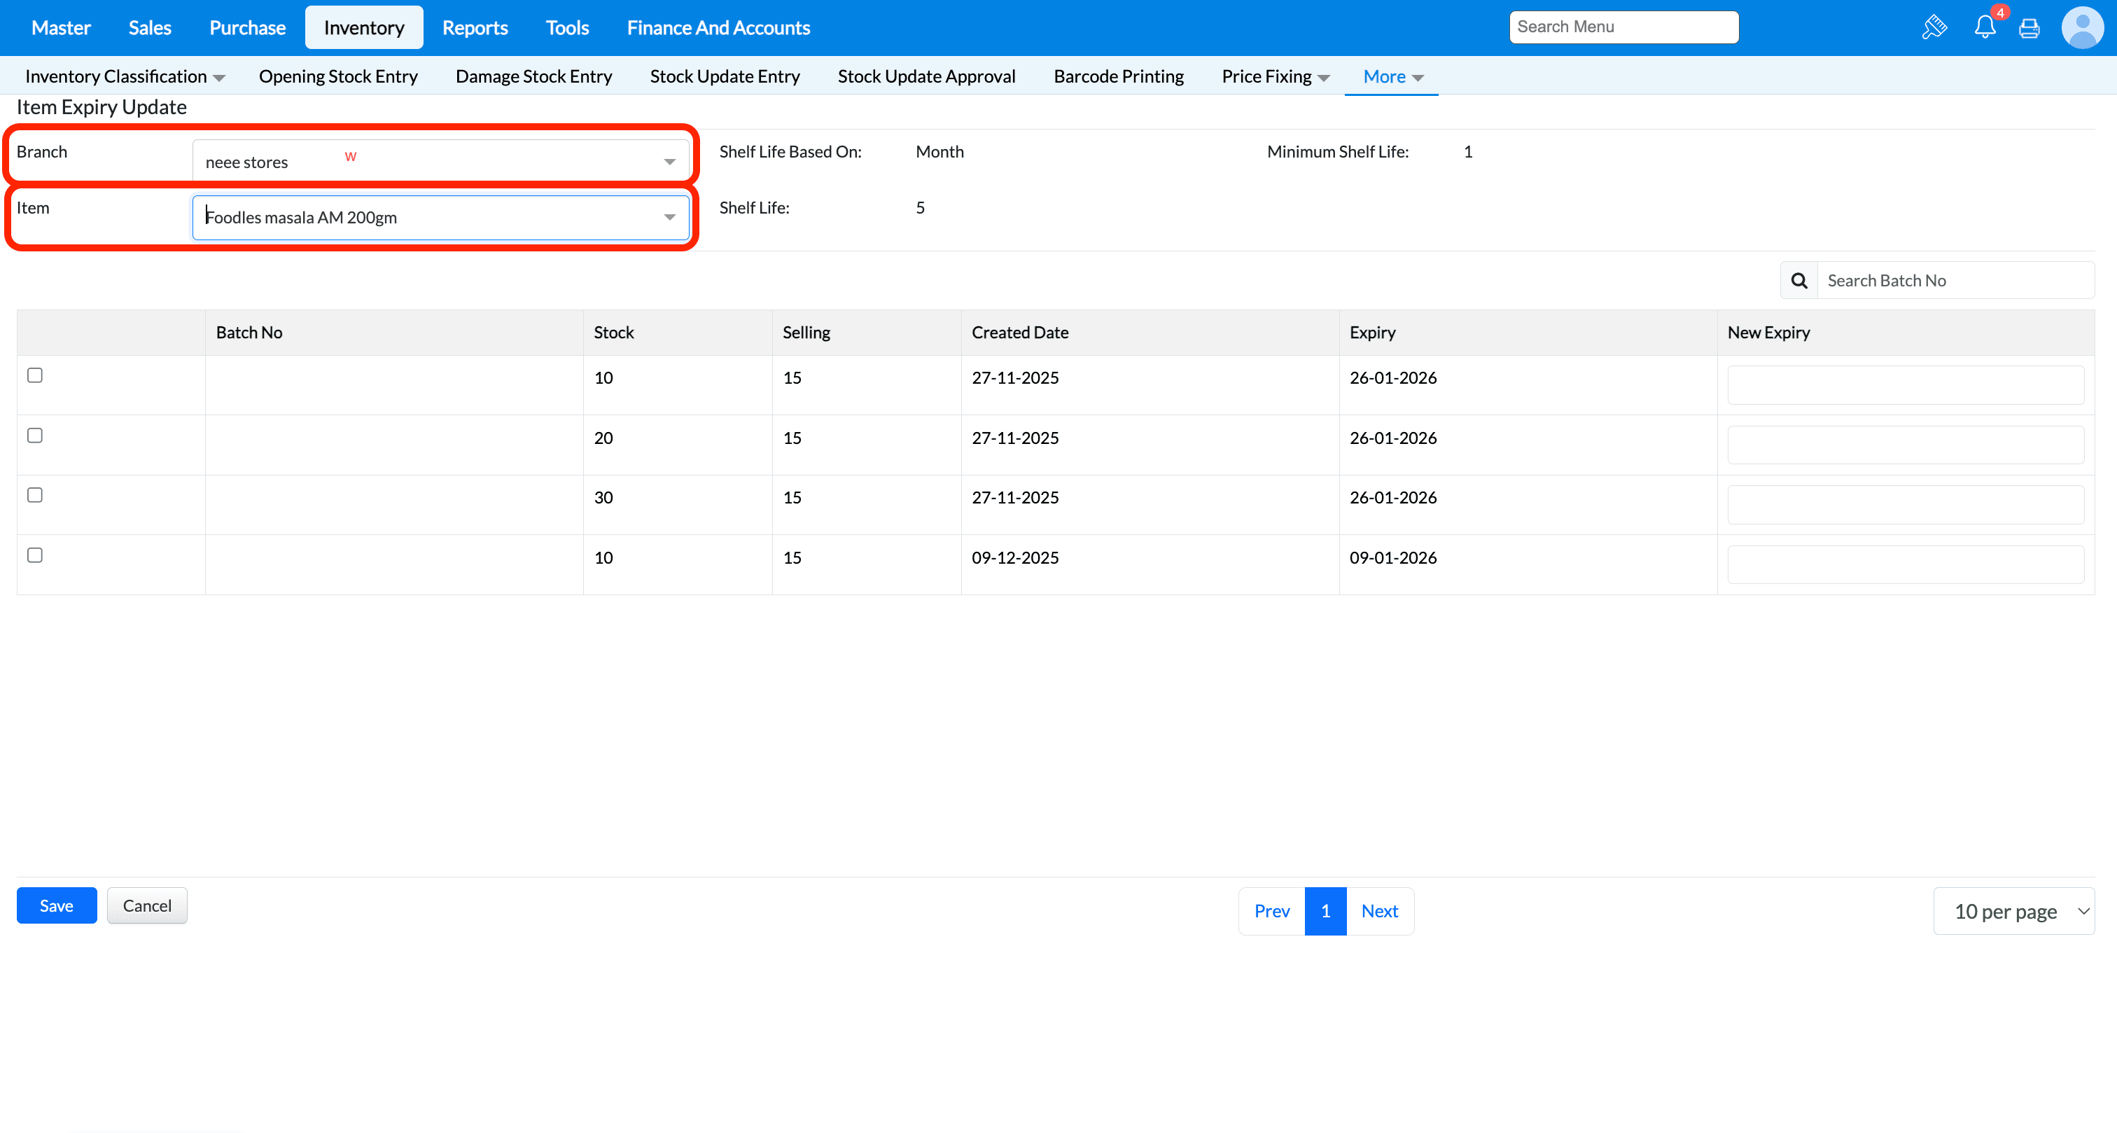Open the notifications bell icon
Screen dimensions: 2117x1133
pyautogui.click(x=1985, y=27)
